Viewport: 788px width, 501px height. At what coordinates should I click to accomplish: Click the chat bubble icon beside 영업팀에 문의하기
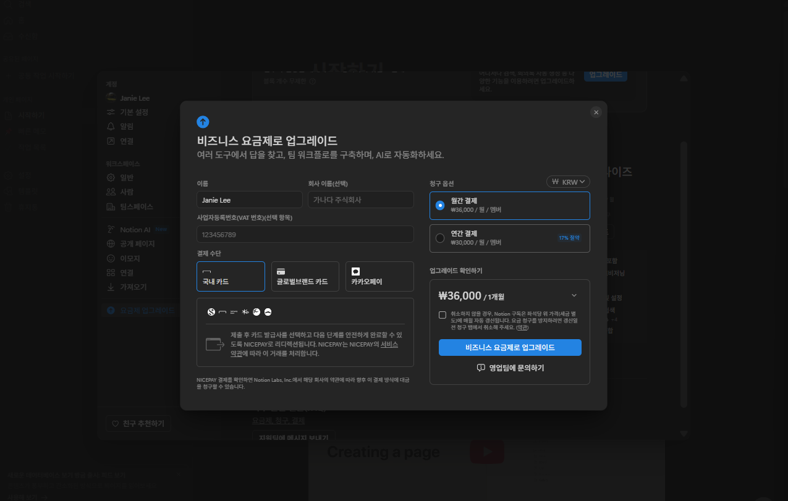pos(481,368)
